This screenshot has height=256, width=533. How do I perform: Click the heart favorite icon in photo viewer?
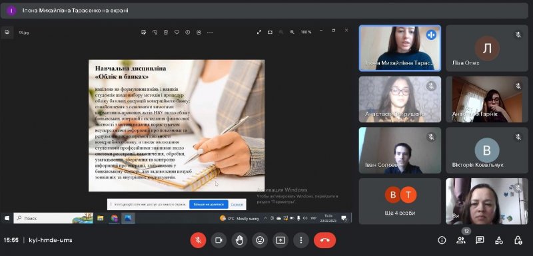tap(177, 32)
